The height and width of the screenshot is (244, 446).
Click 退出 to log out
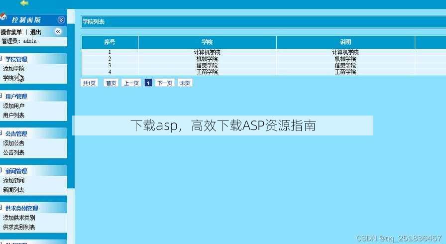coord(35,32)
